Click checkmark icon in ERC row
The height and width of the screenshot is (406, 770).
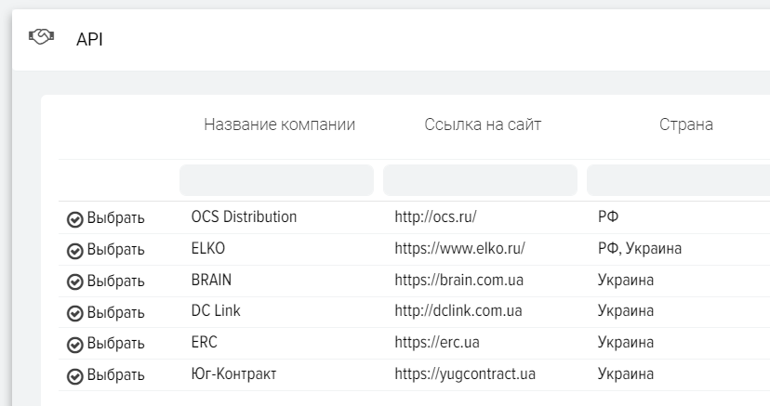click(75, 345)
